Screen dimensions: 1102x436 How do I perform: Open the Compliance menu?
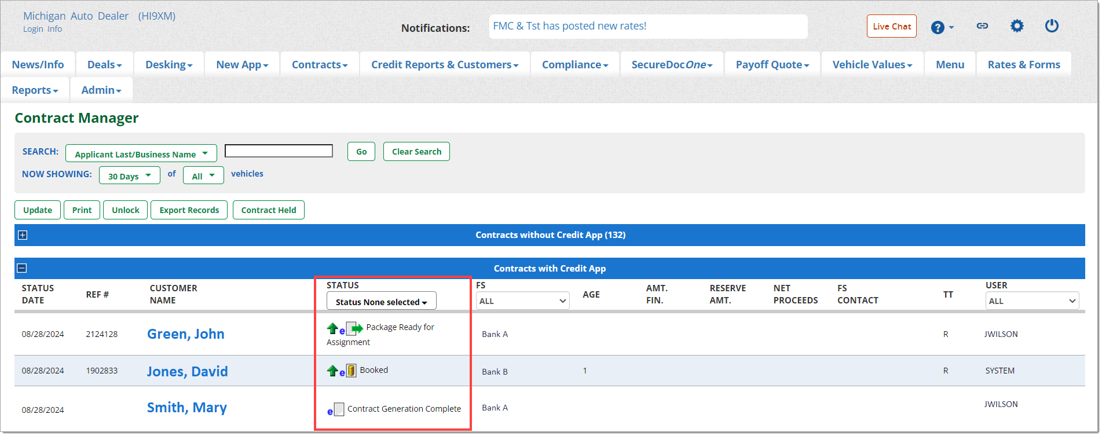tap(575, 64)
